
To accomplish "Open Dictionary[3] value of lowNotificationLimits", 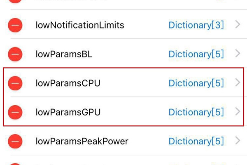I will (x=196, y=26).
